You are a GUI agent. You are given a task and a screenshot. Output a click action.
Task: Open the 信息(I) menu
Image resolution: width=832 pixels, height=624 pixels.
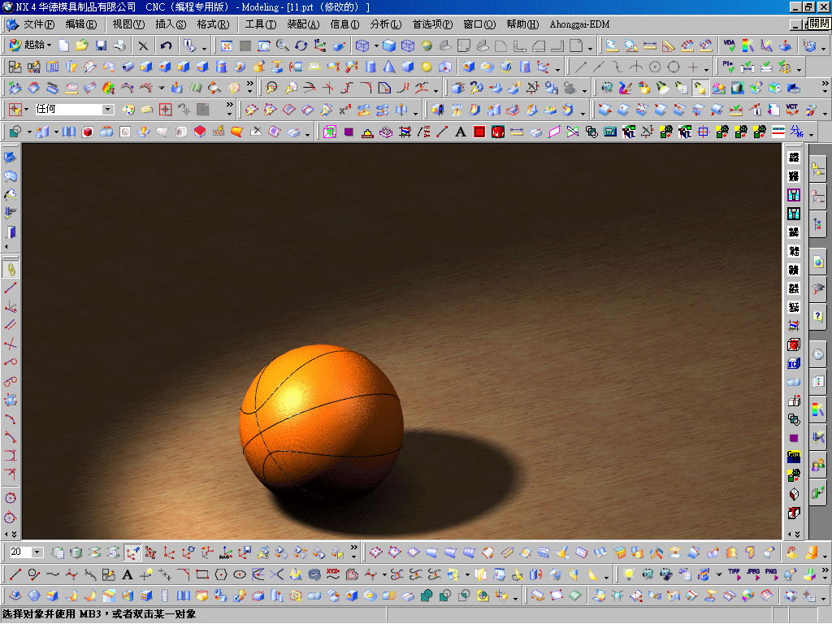344,24
